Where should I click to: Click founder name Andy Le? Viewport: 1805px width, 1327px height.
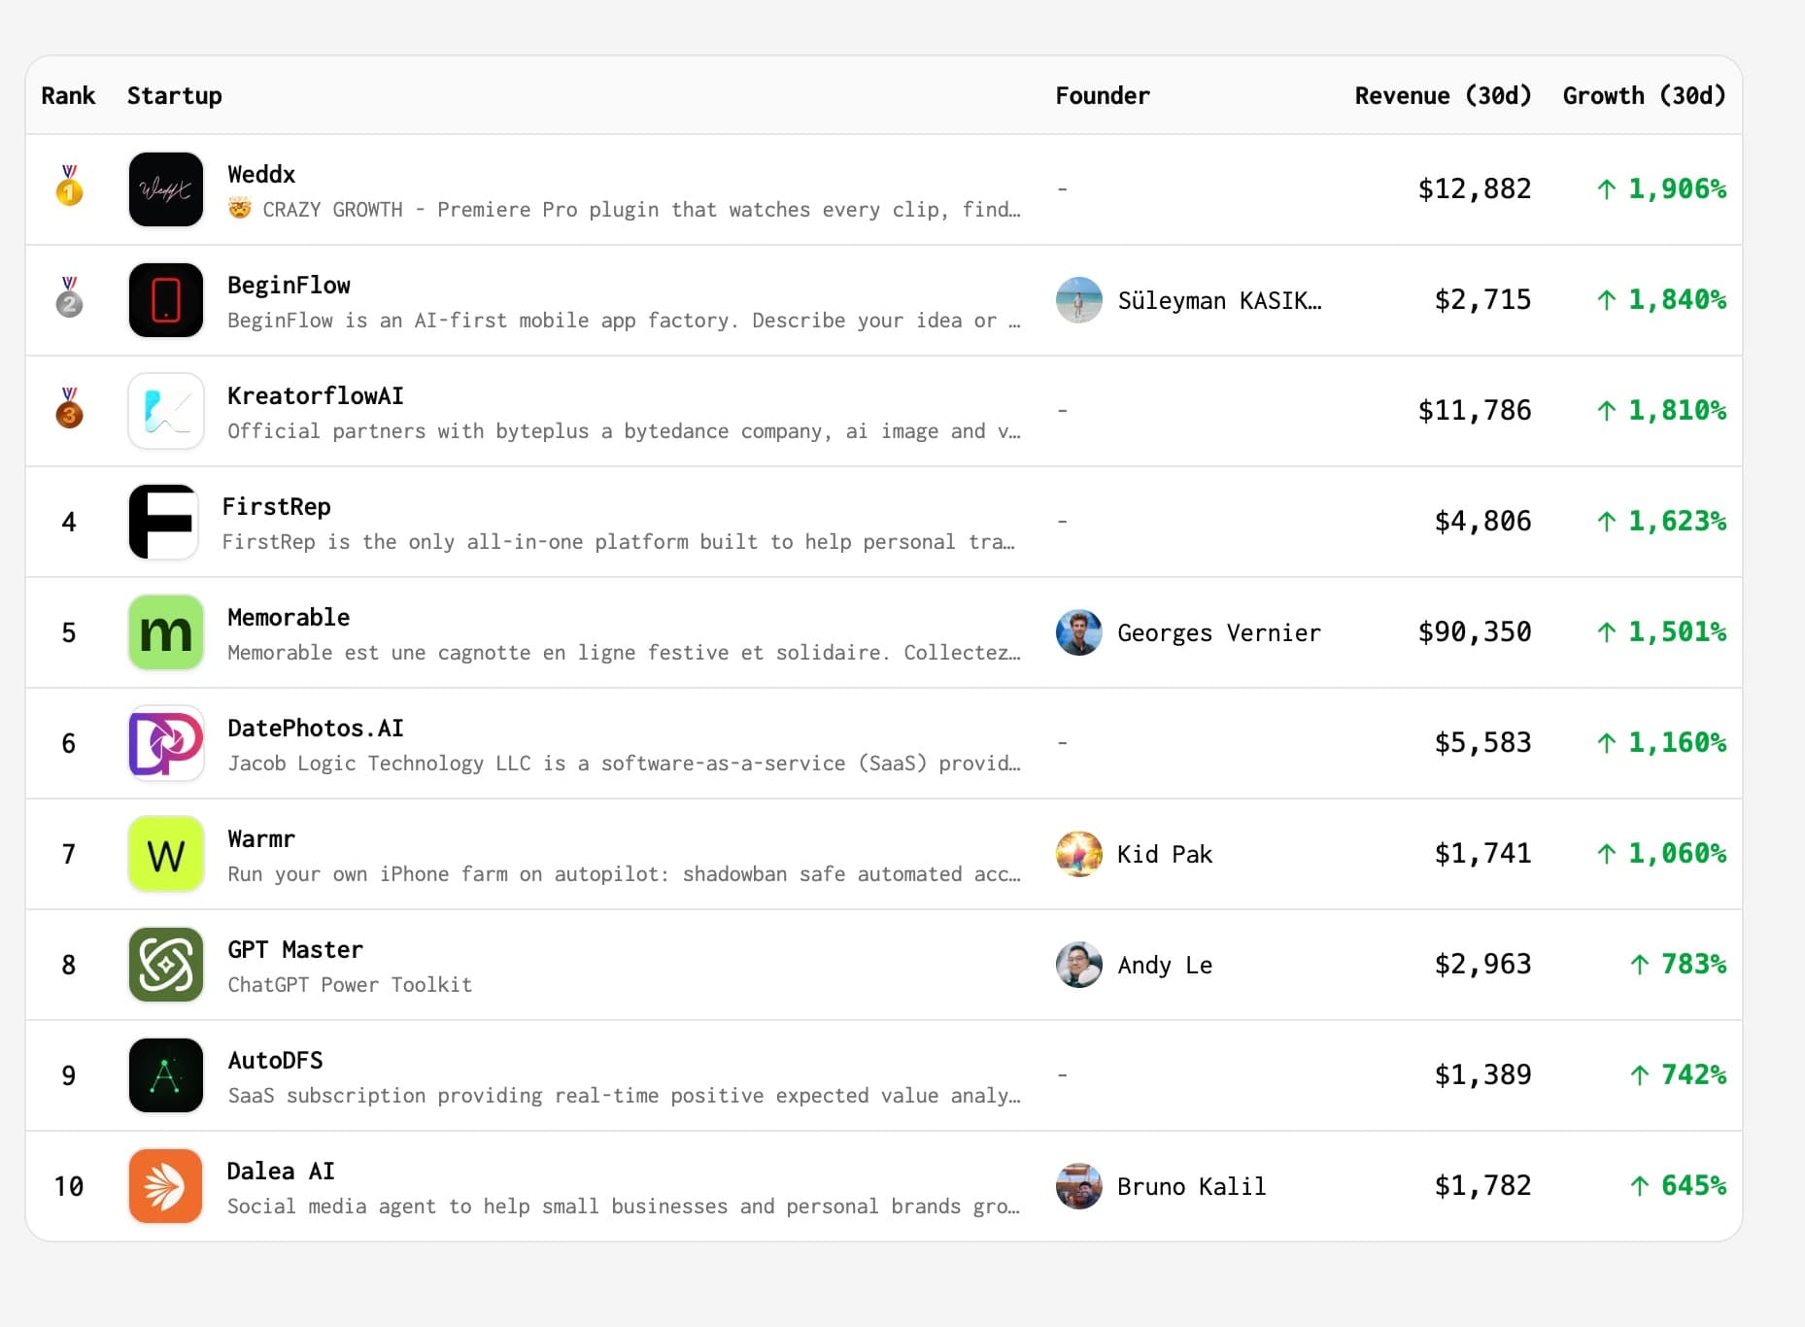(x=1165, y=965)
